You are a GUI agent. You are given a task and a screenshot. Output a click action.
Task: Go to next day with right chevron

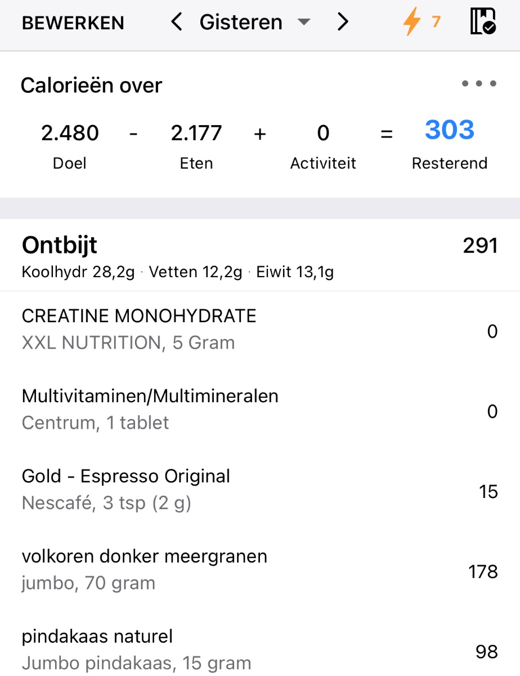[343, 23]
